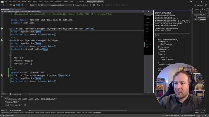The height and width of the screenshot is (117, 209).
Task: Switch to the Program.fs tab
Action: point(18,9)
